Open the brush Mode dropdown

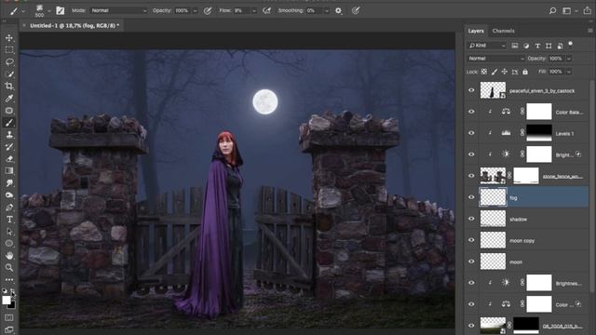point(118,10)
